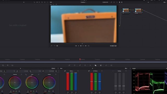The image size is (167, 94).
Task: Toggle highlight mode in the viewer
Action: click(56, 4)
